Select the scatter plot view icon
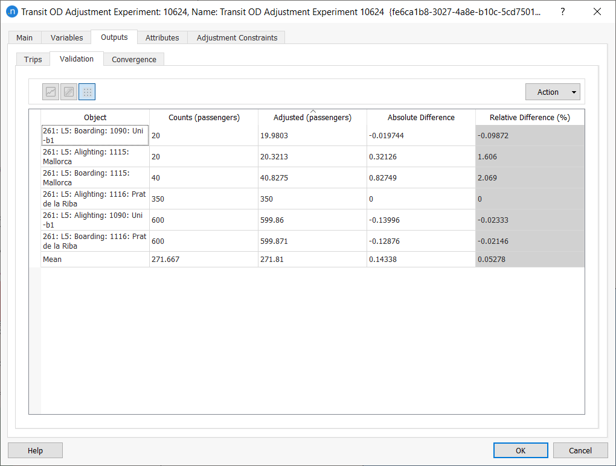Image resolution: width=616 pixels, height=466 pixels. pyautogui.click(x=68, y=91)
